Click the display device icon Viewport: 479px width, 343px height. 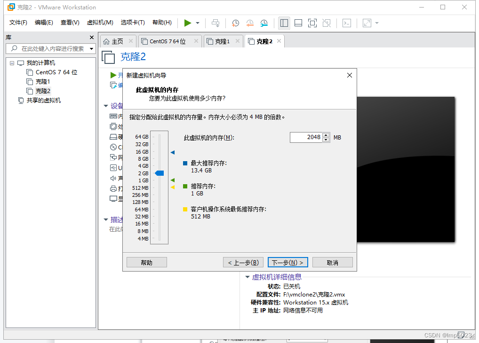pyautogui.click(x=113, y=199)
